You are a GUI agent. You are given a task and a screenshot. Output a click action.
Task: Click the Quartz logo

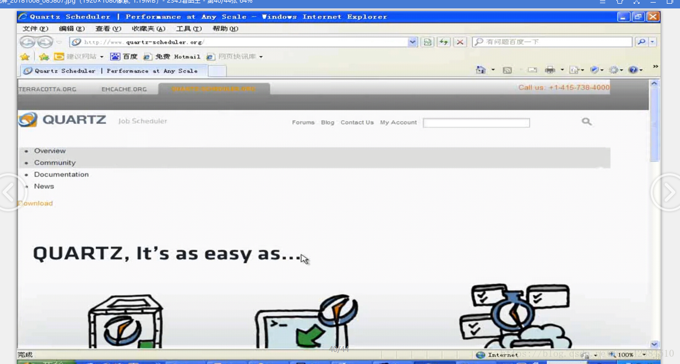coord(62,120)
